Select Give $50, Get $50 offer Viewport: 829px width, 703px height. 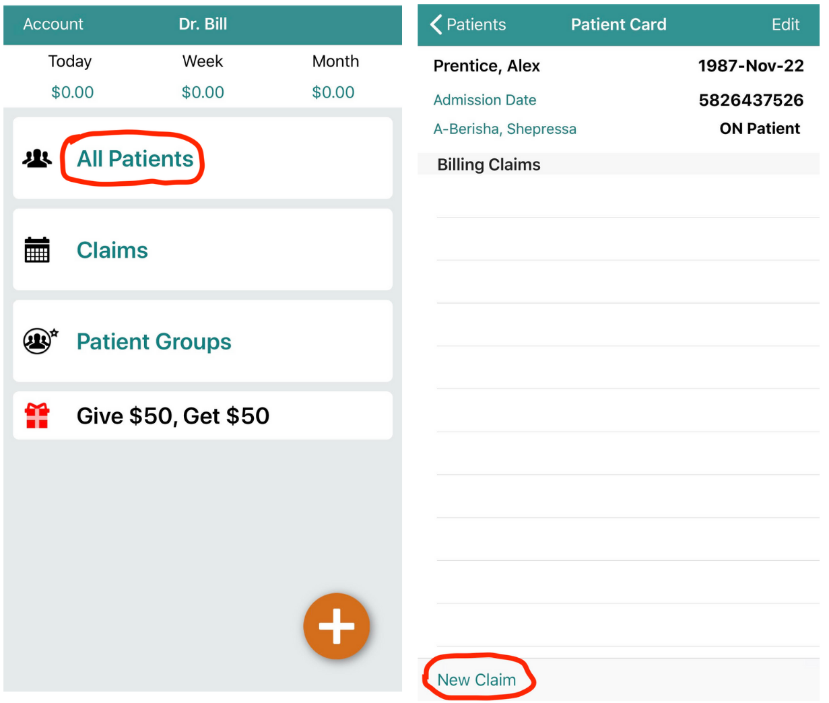[173, 416]
